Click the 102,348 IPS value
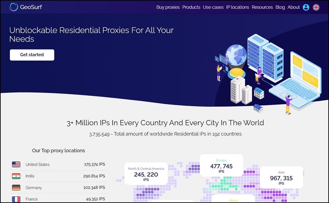 (94, 188)
